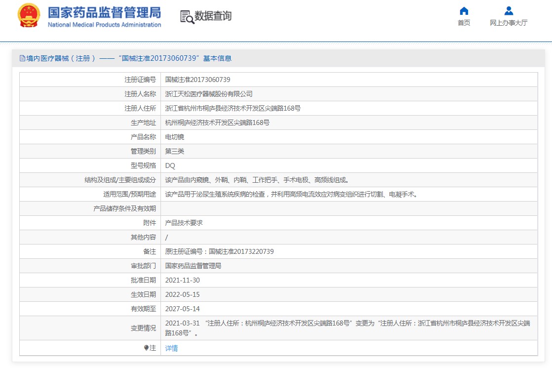This screenshot has height=368, width=552.
Task: Select registration number 国械注准20173060739 cell
Action: click(x=197, y=80)
